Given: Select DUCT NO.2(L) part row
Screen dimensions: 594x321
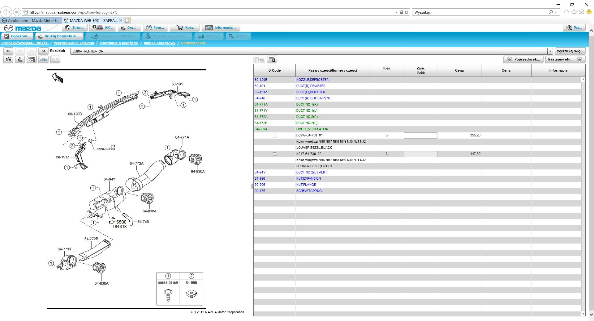Looking at the screenshot, I should [417, 123].
